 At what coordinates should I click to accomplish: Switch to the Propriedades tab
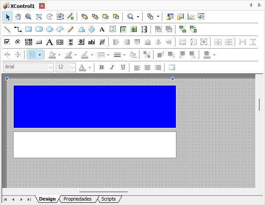pos(77,199)
